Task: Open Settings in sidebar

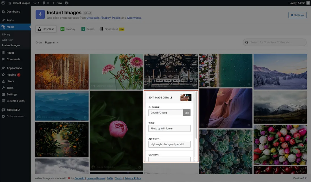Action: pos(15,94)
